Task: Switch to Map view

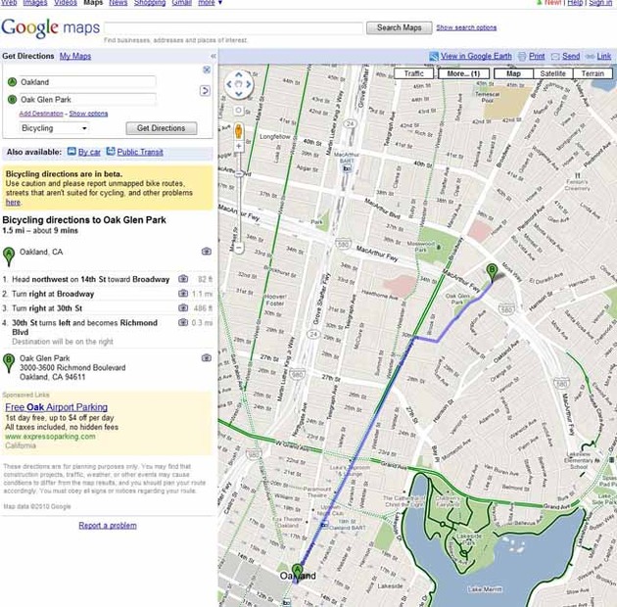Action: [x=513, y=73]
